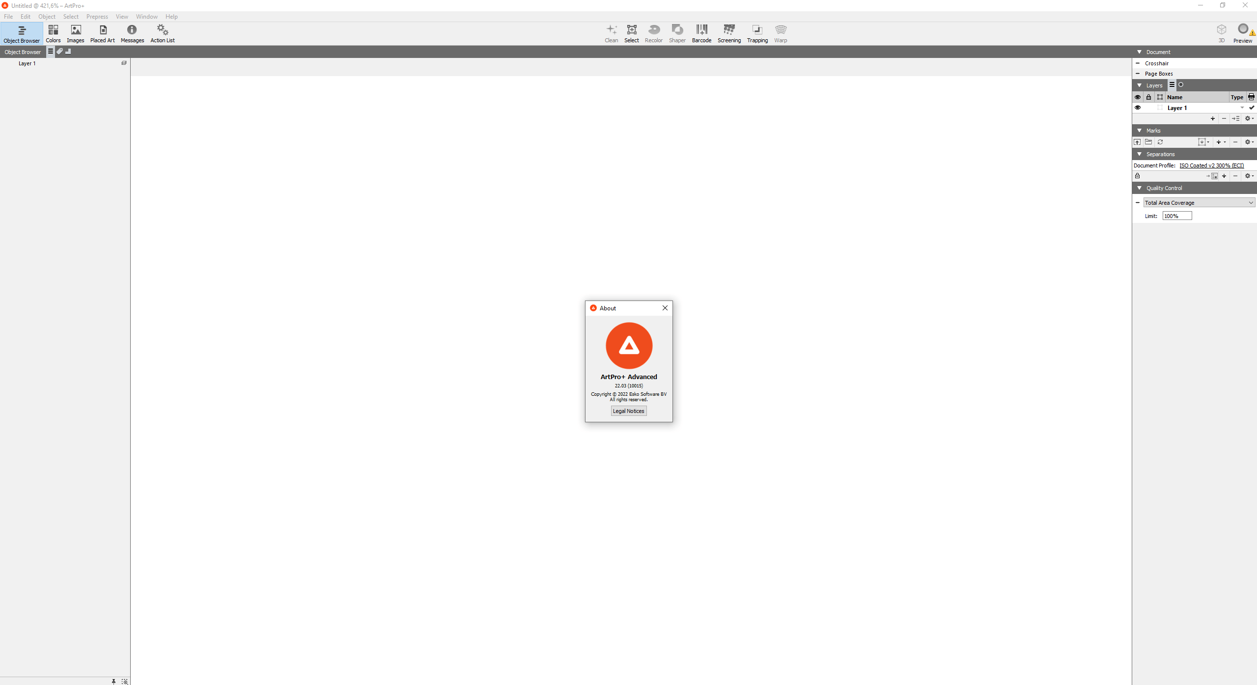Switch on Preview mode

(1243, 33)
